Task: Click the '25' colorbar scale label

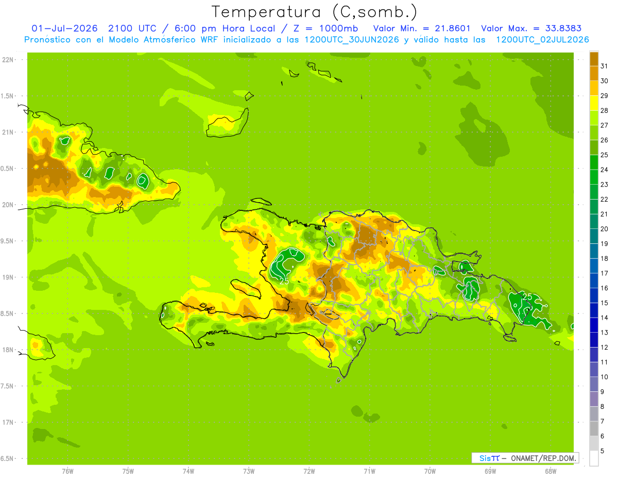Action: click(604, 155)
